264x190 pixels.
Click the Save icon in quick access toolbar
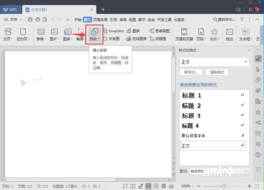(30, 20)
